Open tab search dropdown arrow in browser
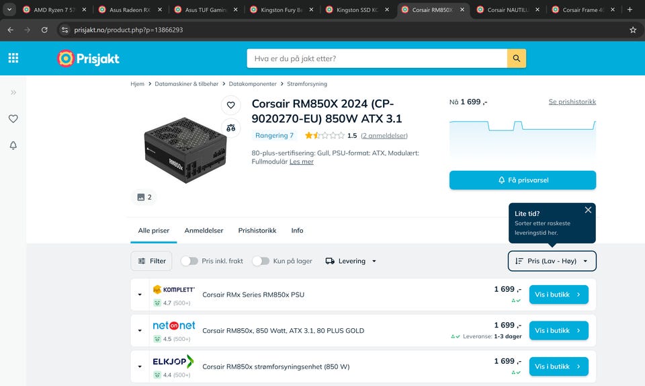This screenshot has height=386, width=645. [x=9, y=9]
